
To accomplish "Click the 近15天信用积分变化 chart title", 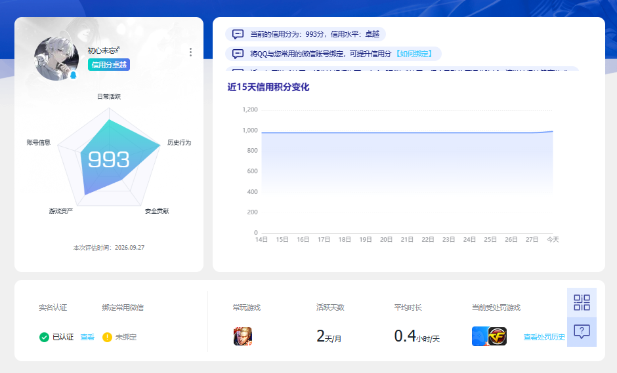I will tap(268, 87).
